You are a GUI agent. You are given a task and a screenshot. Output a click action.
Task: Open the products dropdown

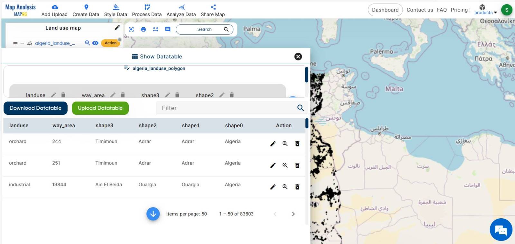(486, 10)
